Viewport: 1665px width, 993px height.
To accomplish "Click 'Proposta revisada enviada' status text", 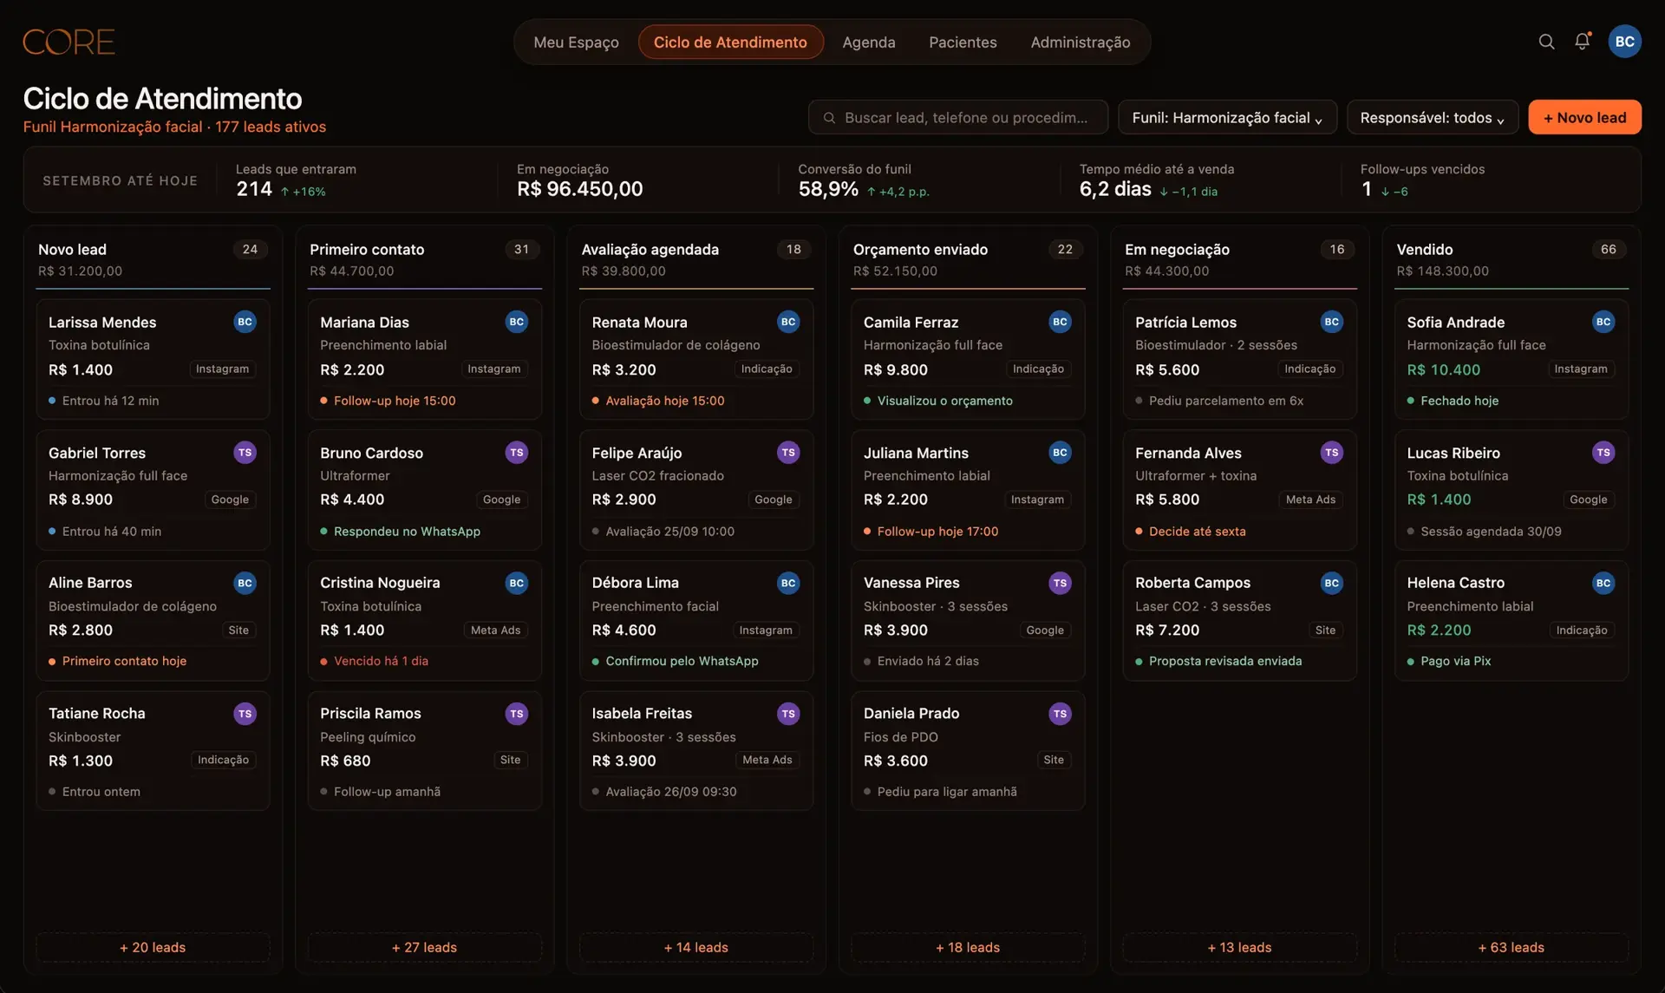I will pos(1225,661).
